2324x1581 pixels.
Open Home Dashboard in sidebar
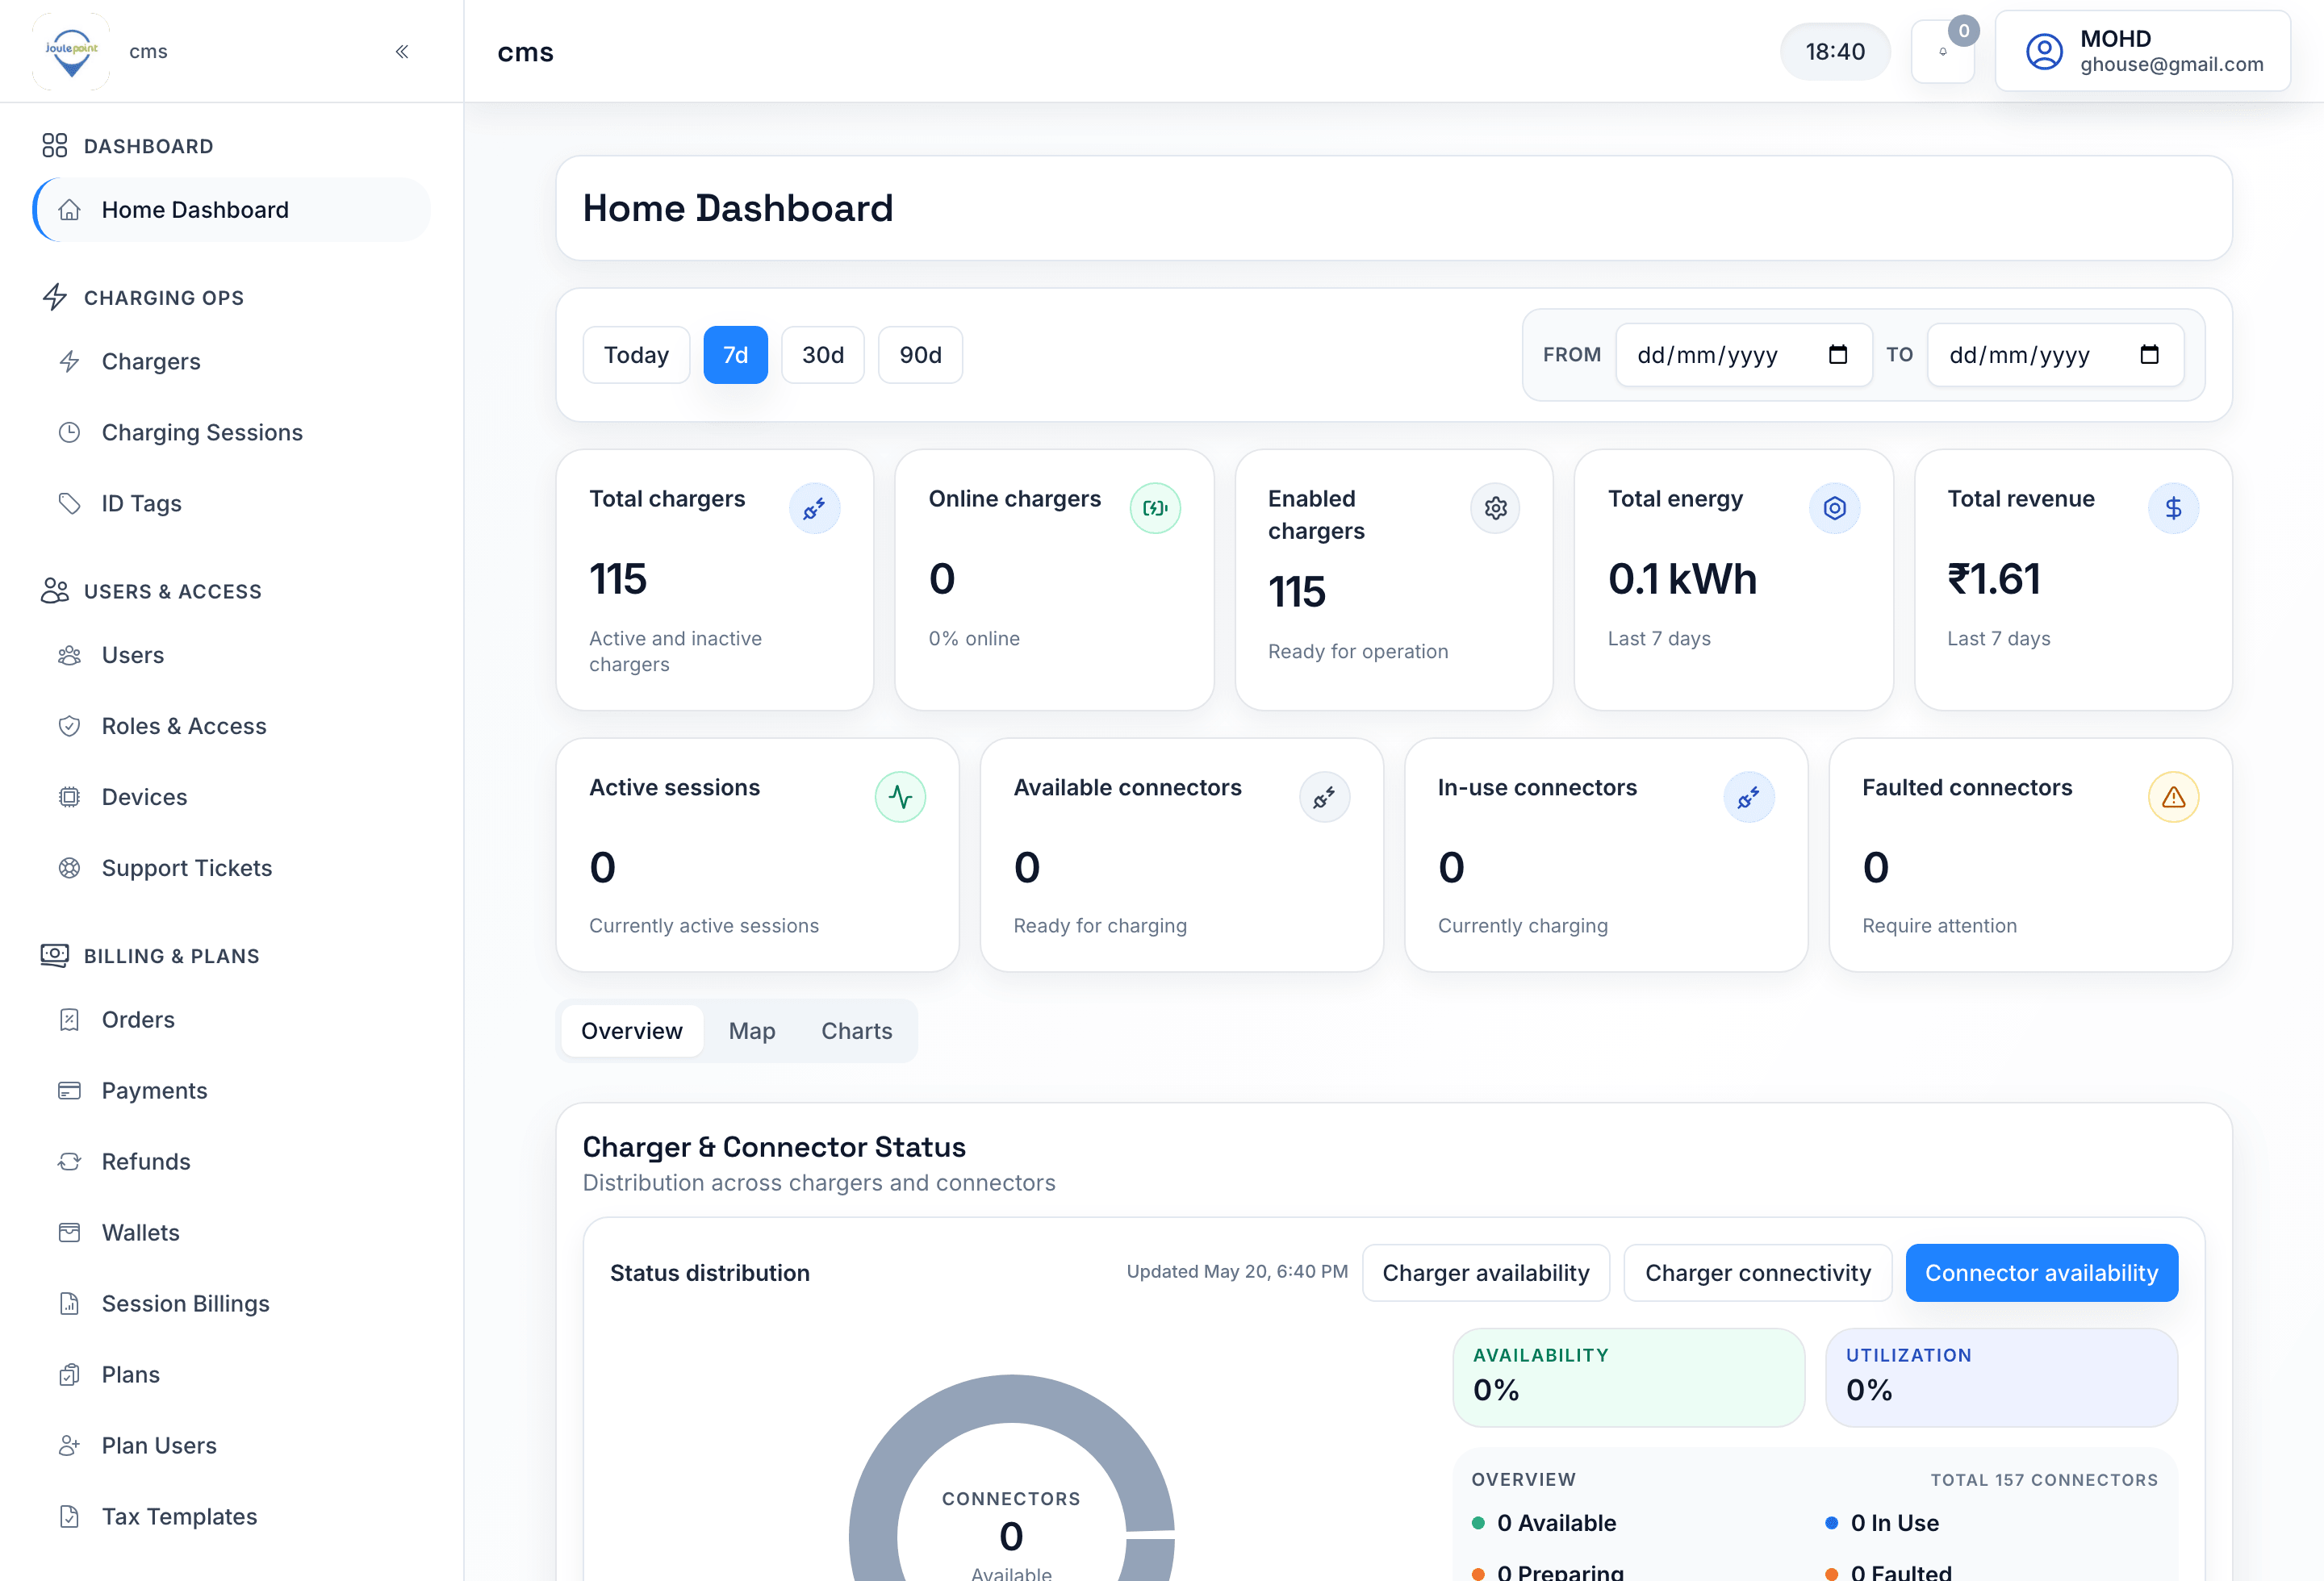pos(232,210)
